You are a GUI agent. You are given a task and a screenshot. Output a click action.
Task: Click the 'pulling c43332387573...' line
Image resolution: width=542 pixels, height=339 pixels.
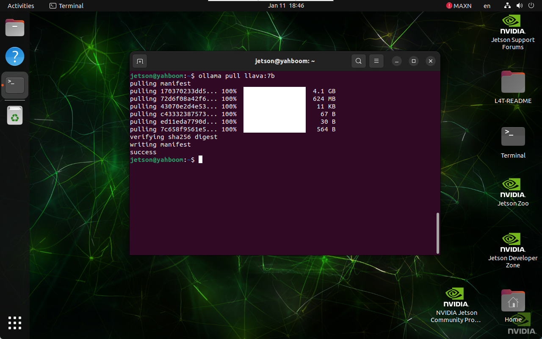tap(232, 114)
